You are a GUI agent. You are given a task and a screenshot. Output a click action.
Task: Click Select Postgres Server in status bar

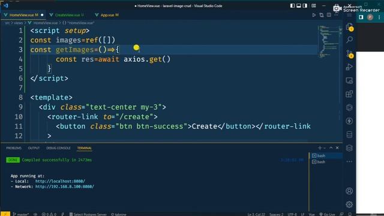click(x=88, y=214)
